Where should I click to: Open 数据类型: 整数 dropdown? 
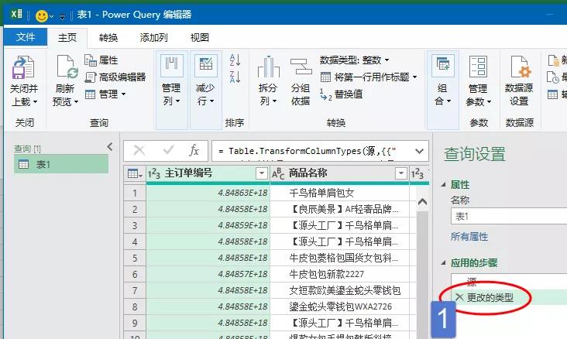click(354, 60)
